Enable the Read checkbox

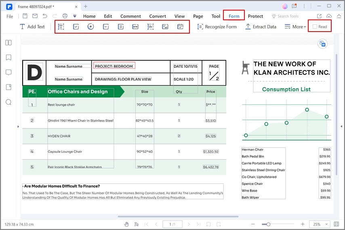click(315, 27)
